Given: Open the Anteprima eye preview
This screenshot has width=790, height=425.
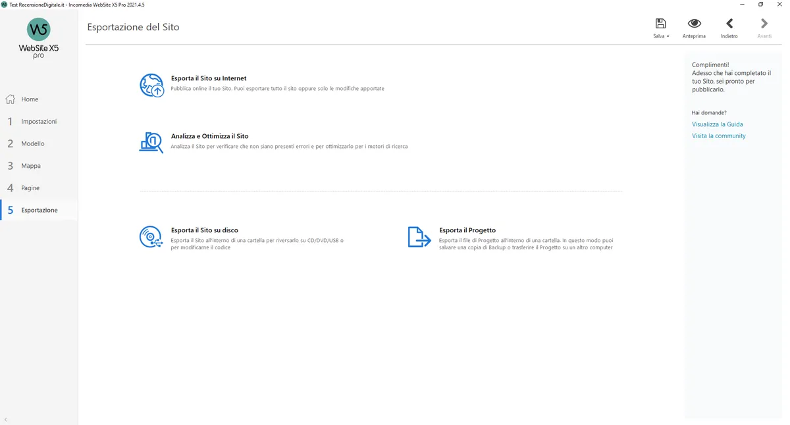Looking at the screenshot, I should pyautogui.click(x=694, y=24).
